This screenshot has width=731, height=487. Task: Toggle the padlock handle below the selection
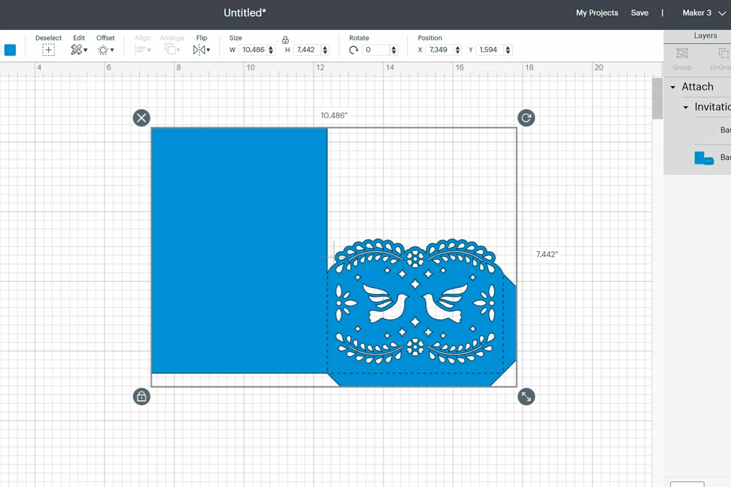[x=141, y=396]
